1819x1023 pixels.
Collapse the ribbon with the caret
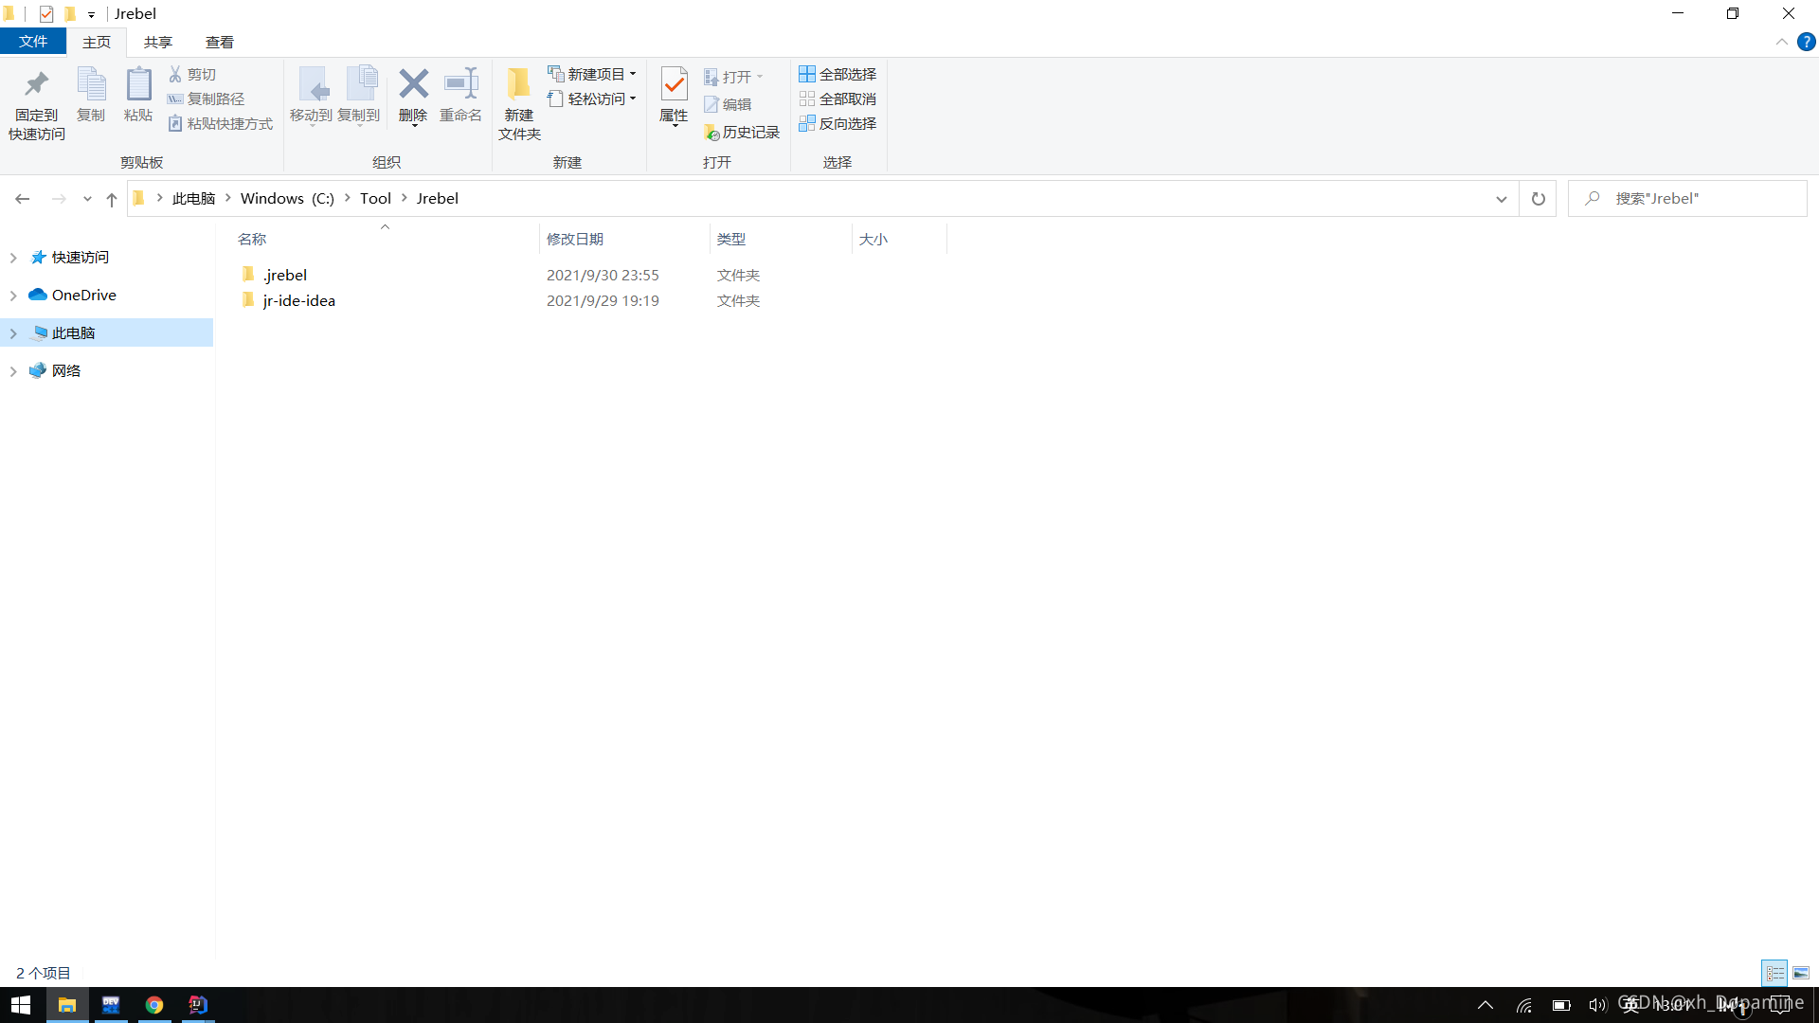click(x=1781, y=42)
